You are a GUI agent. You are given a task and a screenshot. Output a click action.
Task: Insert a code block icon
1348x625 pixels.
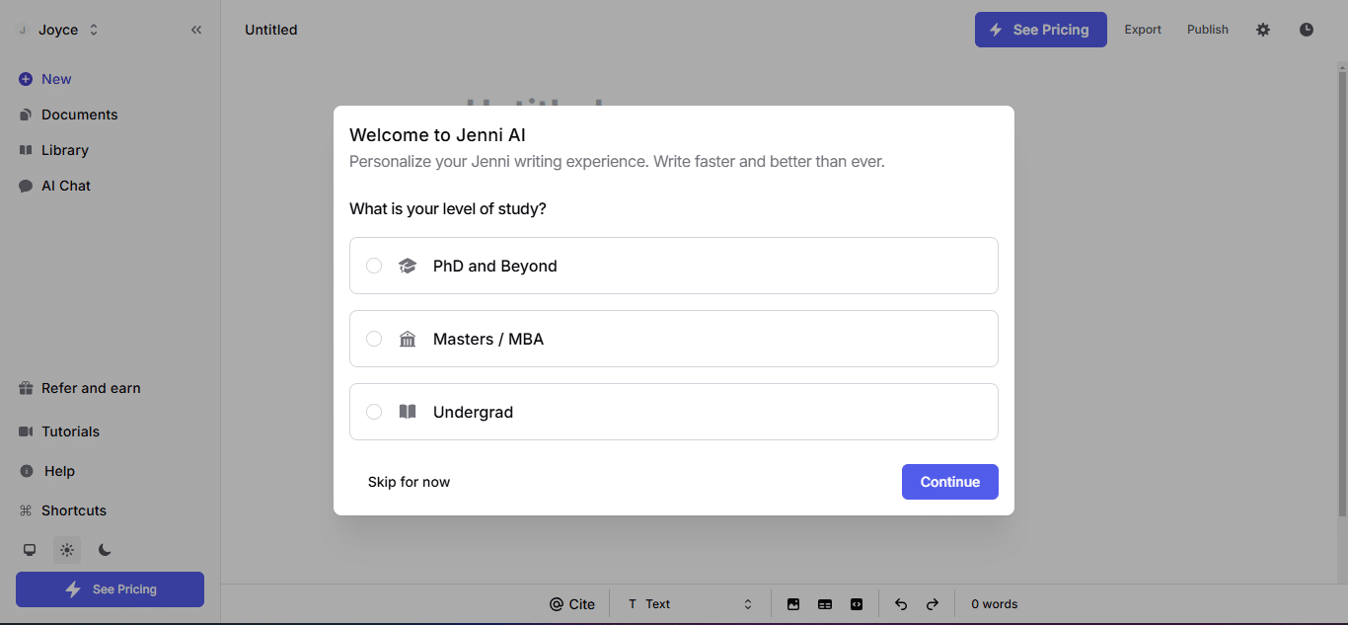coord(857,604)
